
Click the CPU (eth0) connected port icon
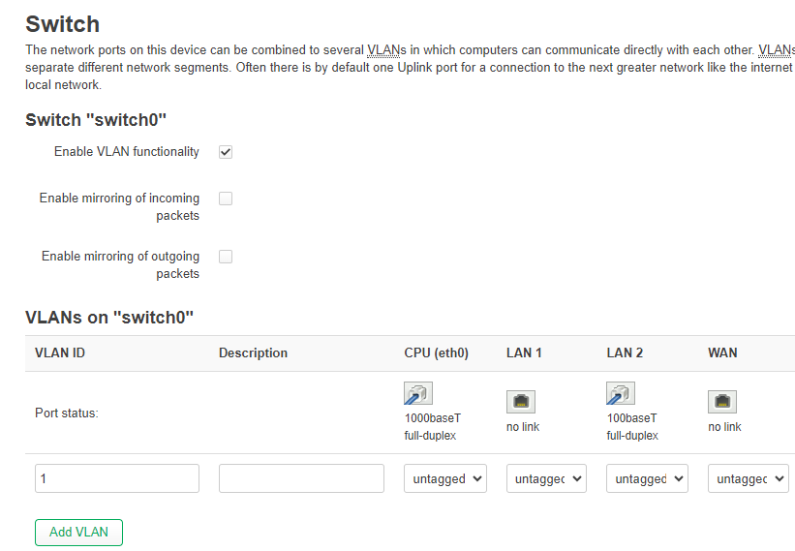(x=417, y=393)
